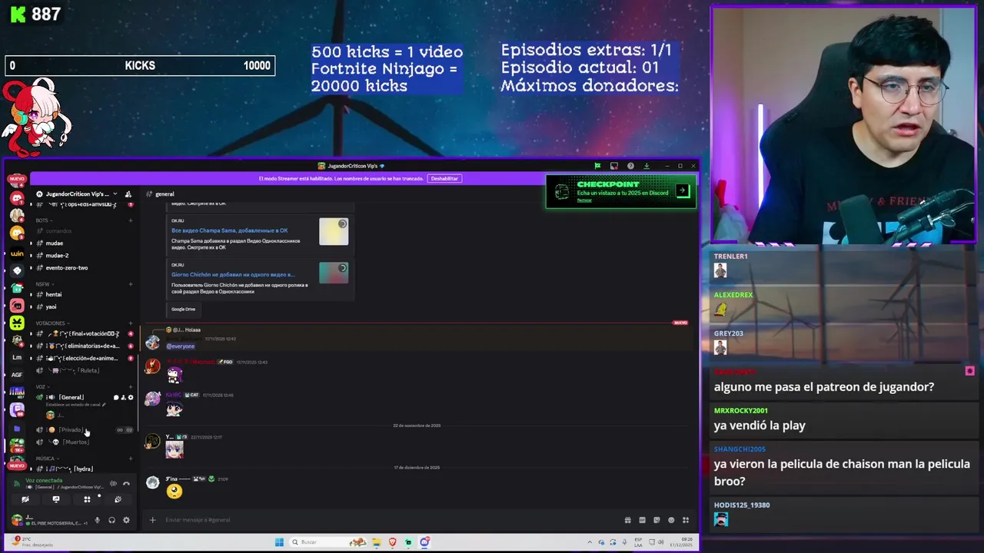Click Giorno Chichón embed thumbnail
This screenshot has width=984, height=553.
tap(334, 273)
